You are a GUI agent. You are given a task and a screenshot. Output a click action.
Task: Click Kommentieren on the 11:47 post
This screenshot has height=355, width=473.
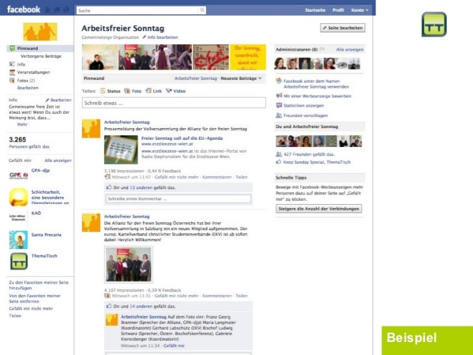click(x=217, y=177)
